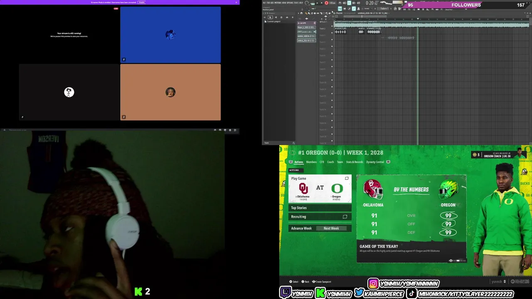The image size is (532, 299).
Task: Click the Instagram icon in overlay
Action: [373, 284]
